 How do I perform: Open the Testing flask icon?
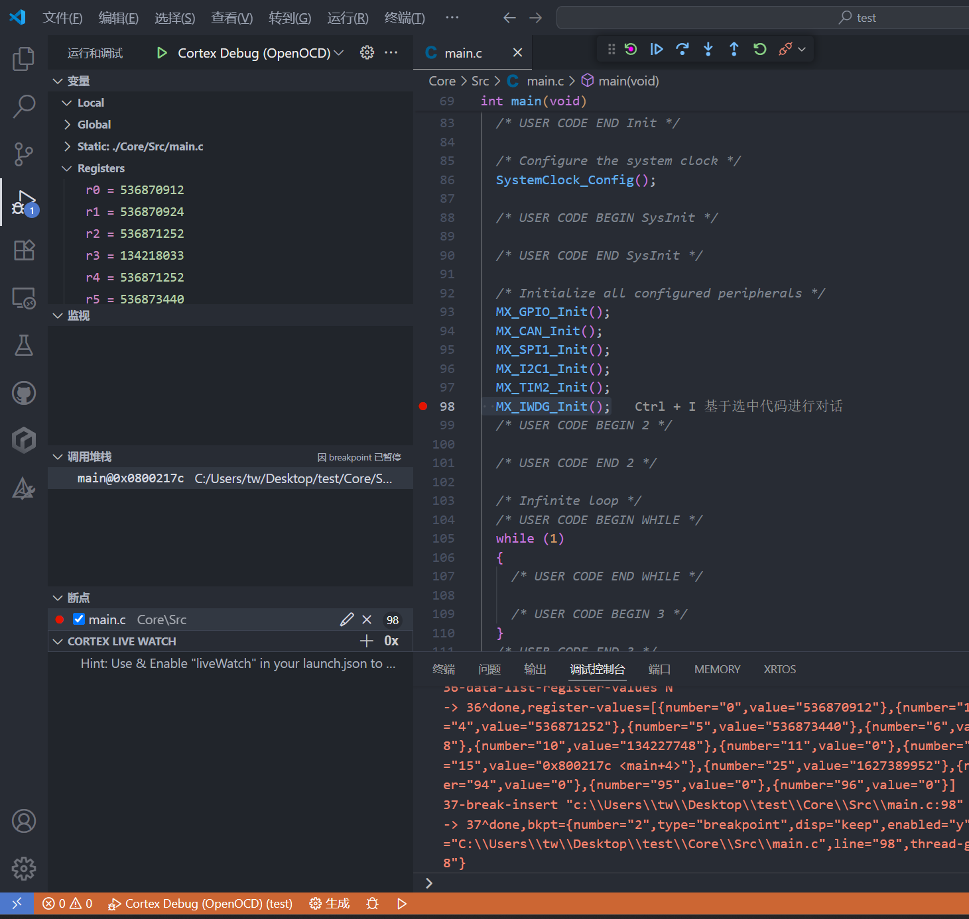pyautogui.click(x=24, y=345)
